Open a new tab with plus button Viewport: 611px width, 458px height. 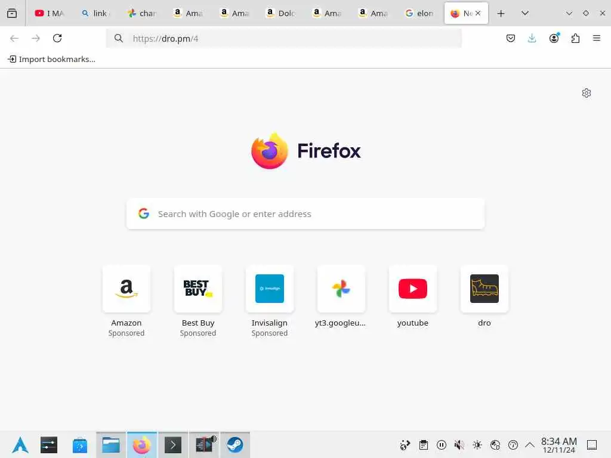point(501,13)
